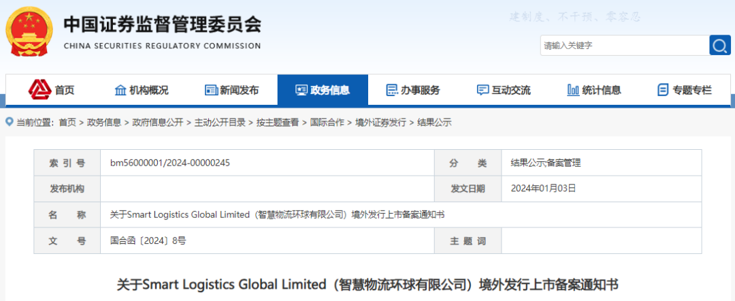Click index number bm56000001/2024-00000245

tap(170, 163)
